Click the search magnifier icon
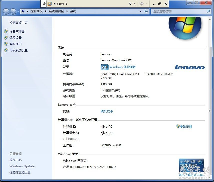Screen dimensions: 214x182 (208, 11)
